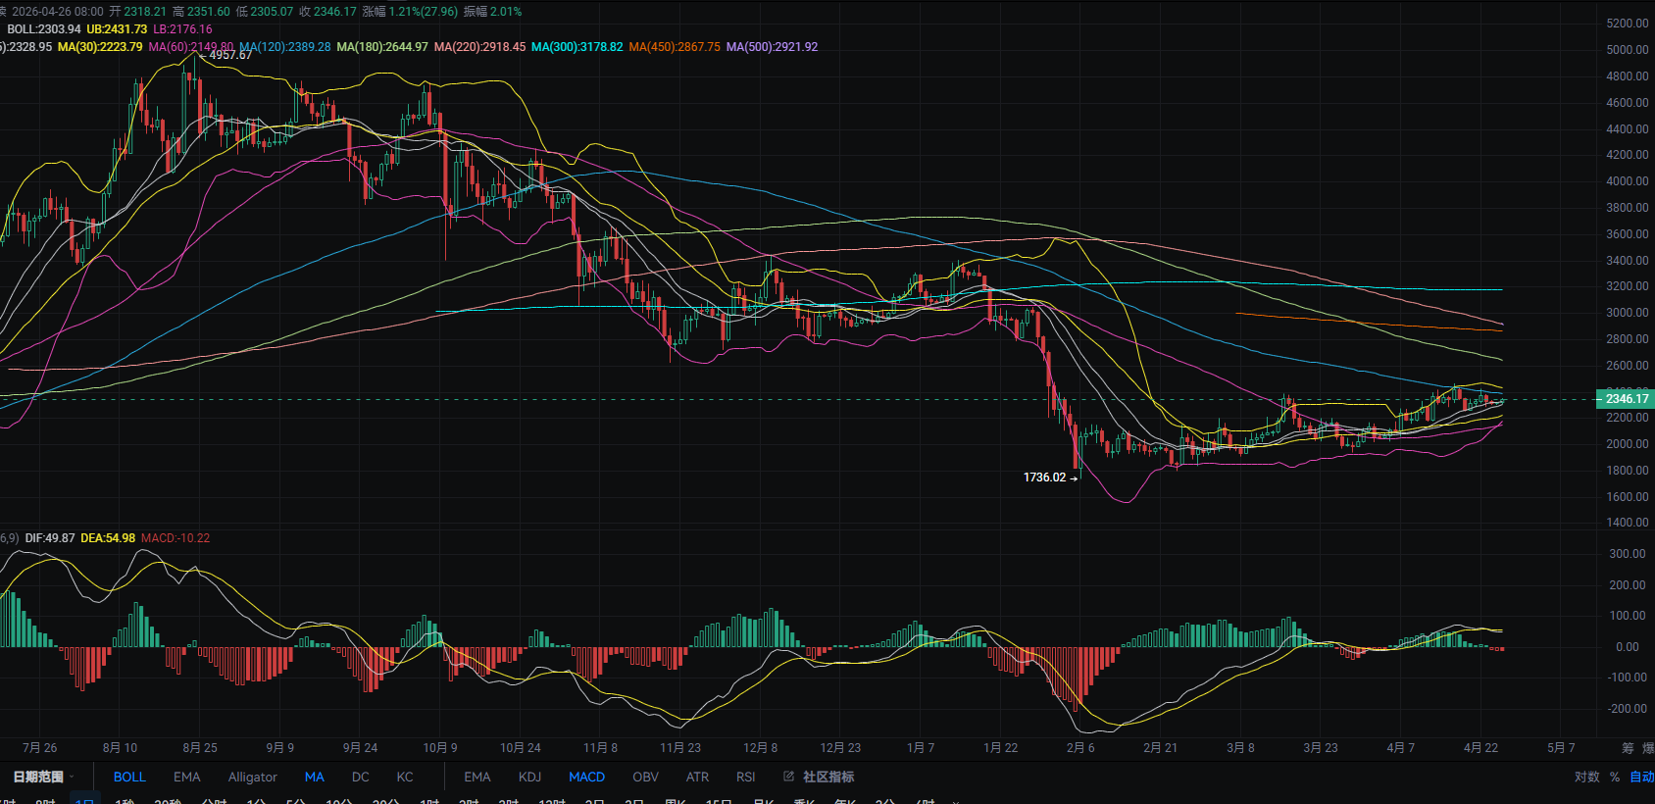Set price axis to 自动 auto scale

[x=1641, y=777]
